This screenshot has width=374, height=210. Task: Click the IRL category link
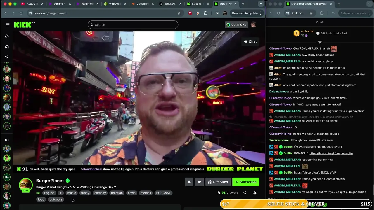[38, 193]
